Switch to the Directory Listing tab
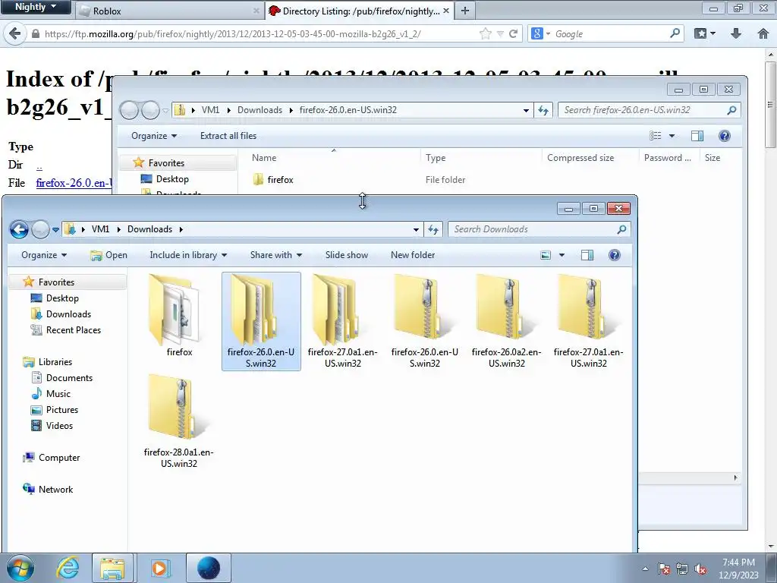Viewport: 777px width, 583px height. coord(360,11)
